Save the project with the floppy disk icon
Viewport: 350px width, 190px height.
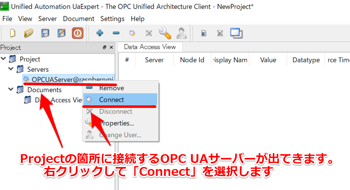[45, 33]
